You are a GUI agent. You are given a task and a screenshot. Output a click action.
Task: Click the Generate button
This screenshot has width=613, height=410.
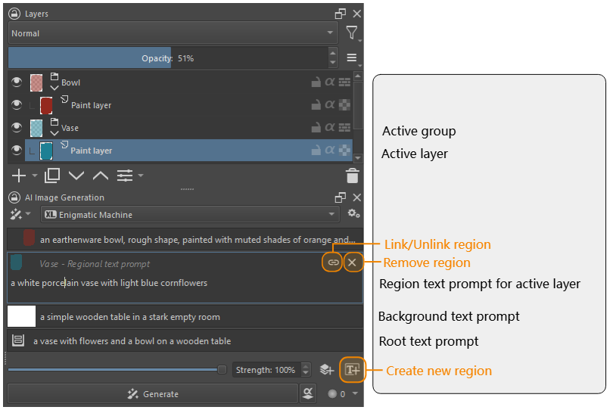coord(153,393)
